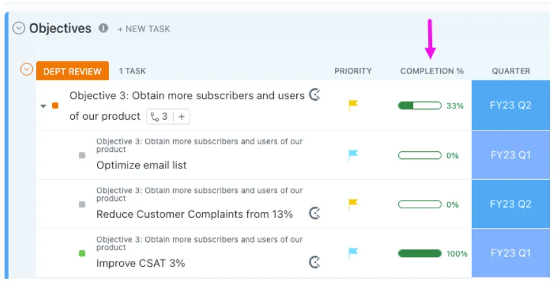
Task: Click the + NEW TASK button
Action: pyautogui.click(x=144, y=29)
